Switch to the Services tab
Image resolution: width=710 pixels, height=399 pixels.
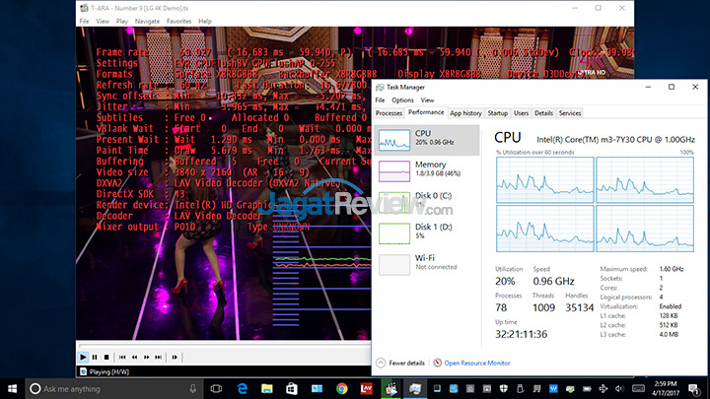click(570, 113)
